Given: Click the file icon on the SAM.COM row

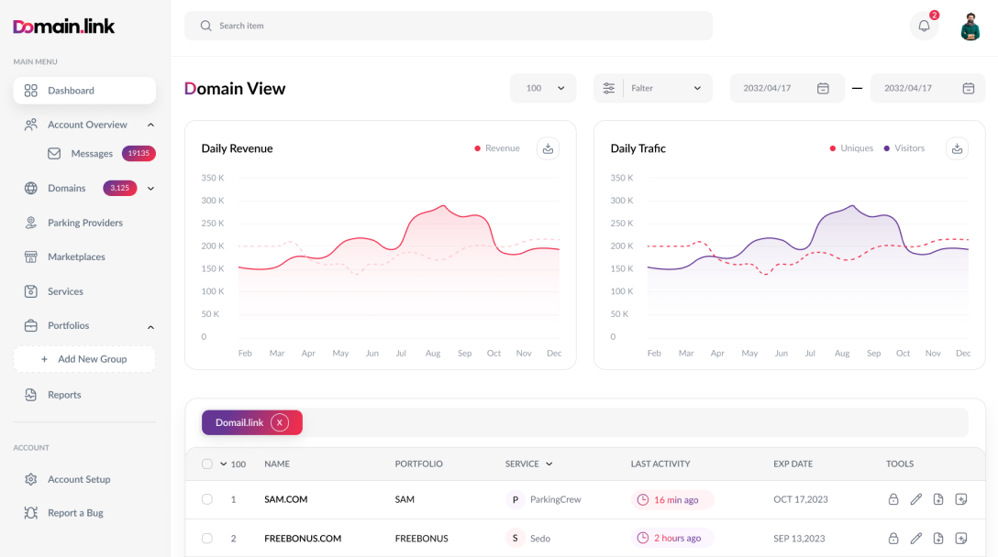Looking at the screenshot, I should click(x=938, y=499).
